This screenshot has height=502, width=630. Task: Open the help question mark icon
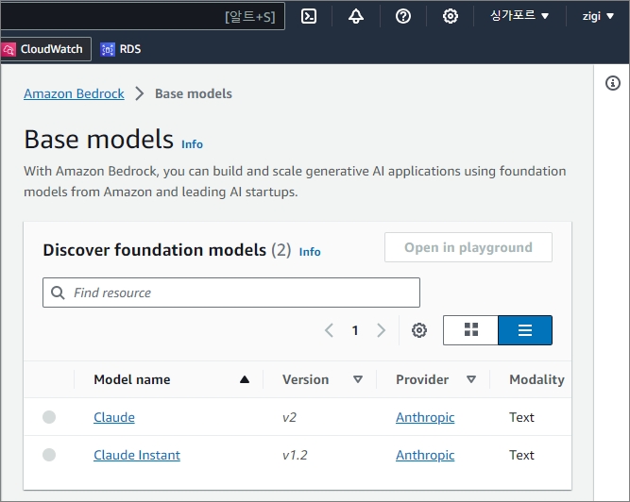coord(403,16)
